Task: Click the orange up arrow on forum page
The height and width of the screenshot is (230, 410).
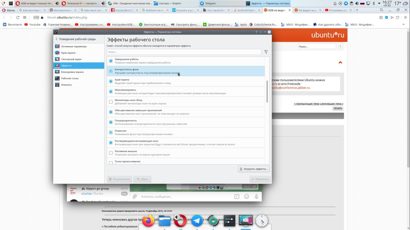Action: click(x=340, y=62)
